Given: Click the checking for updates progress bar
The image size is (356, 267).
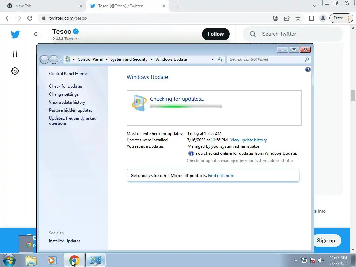Looking at the screenshot, I should [186, 106].
